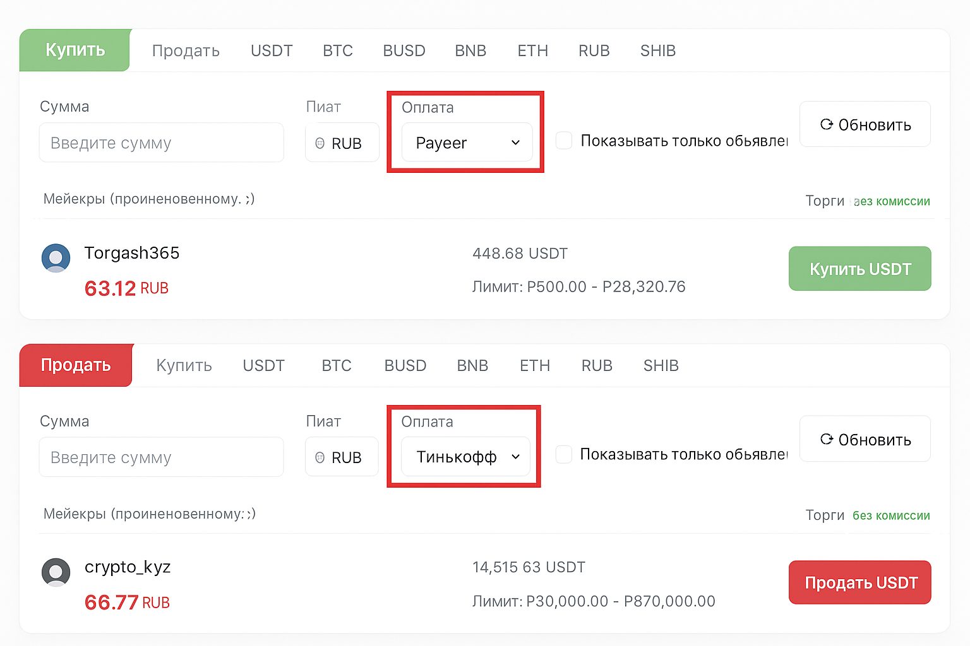Click the green Купить USDT button

(859, 269)
